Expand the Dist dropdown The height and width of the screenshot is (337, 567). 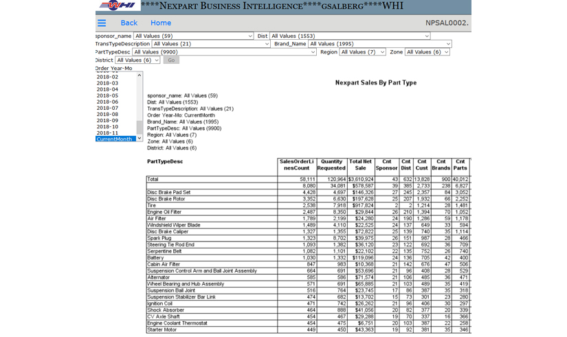(x=350, y=36)
